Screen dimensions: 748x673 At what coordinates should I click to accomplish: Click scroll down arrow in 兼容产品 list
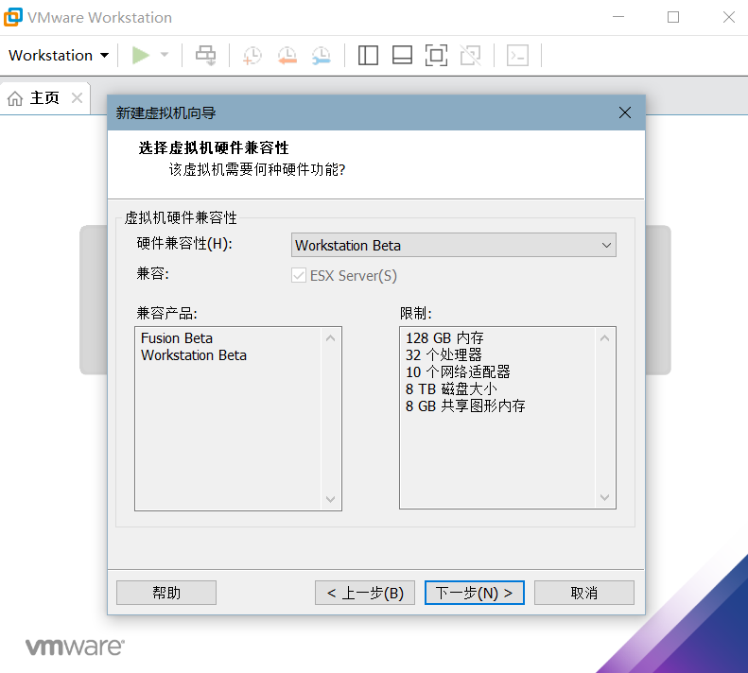330,499
